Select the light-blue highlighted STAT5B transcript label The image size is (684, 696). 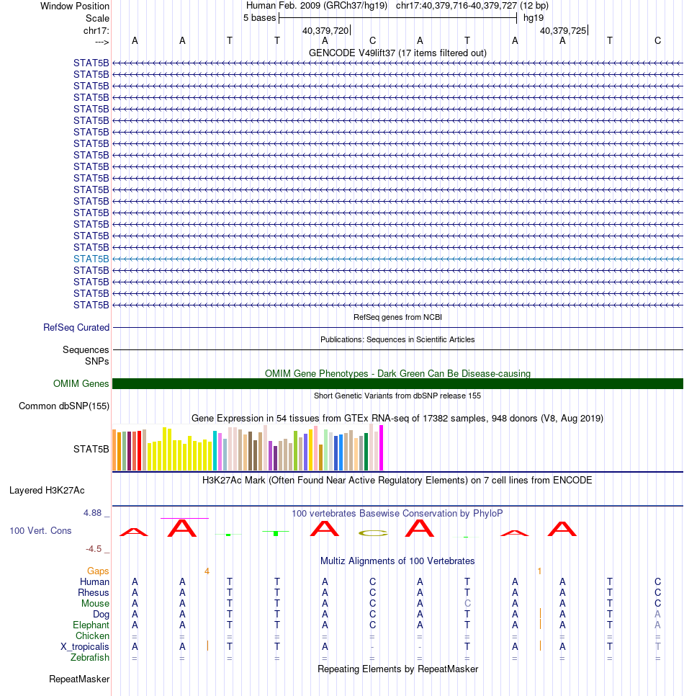click(91, 259)
